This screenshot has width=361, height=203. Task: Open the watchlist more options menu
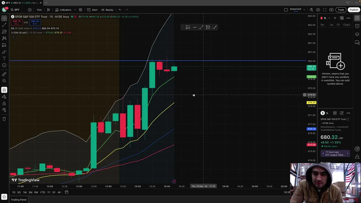[348, 18]
